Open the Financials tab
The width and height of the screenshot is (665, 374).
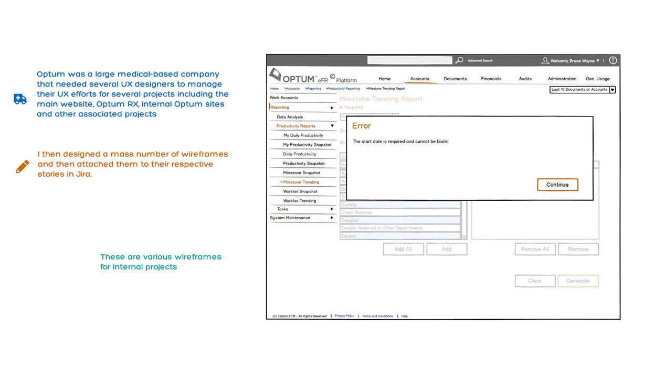point(491,79)
